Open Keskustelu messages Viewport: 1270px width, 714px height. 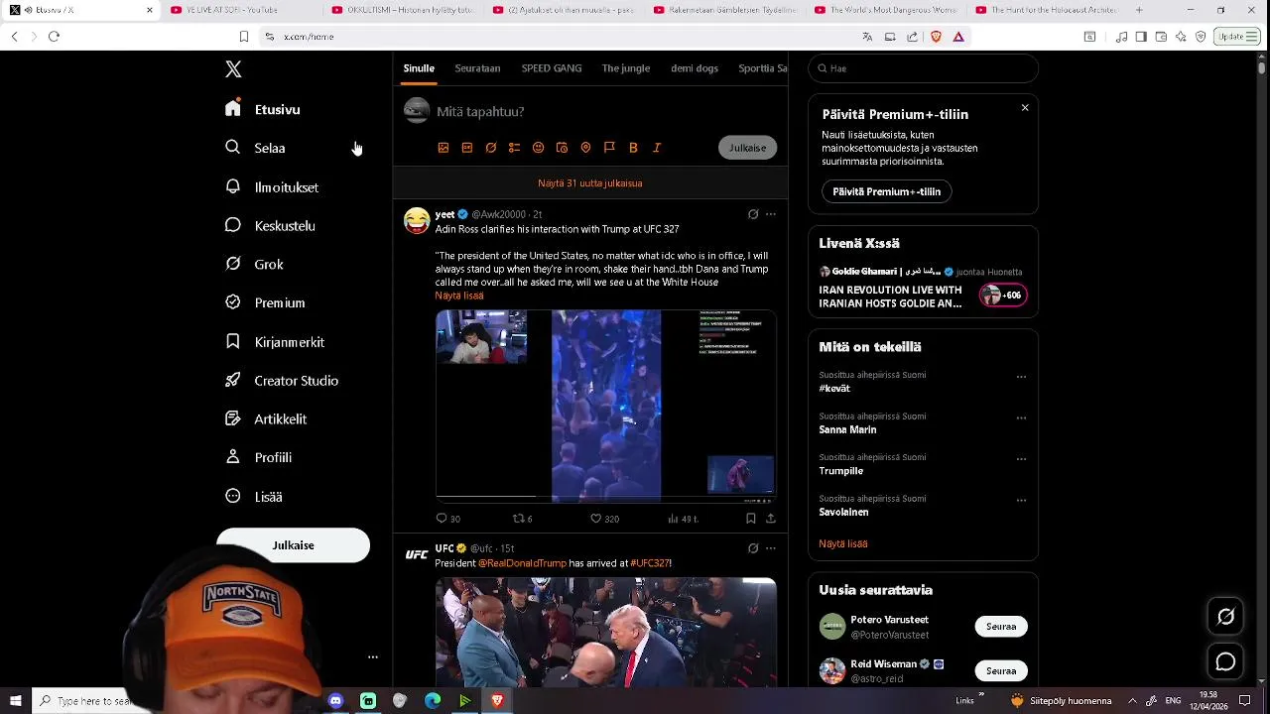(270, 225)
